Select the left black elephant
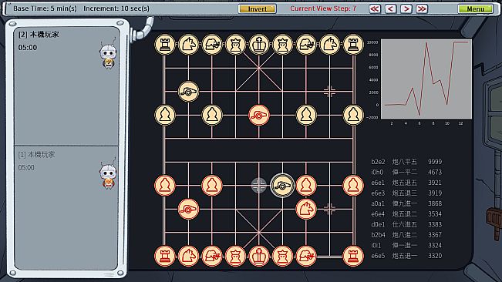This screenshot has height=282, width=502. (211, 44)
